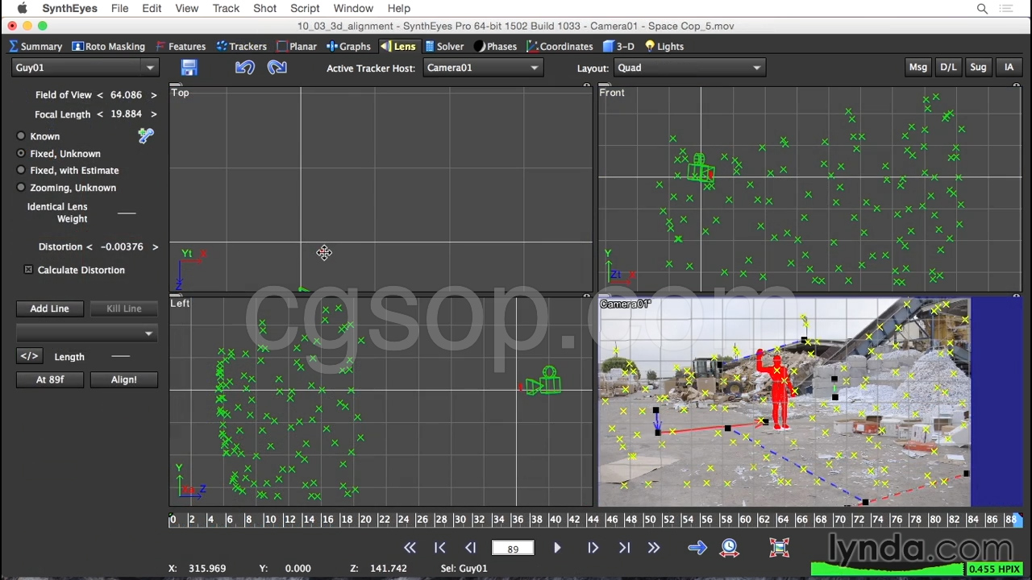
Task: Switch to the Planar tab
Action: click(296, 47)
